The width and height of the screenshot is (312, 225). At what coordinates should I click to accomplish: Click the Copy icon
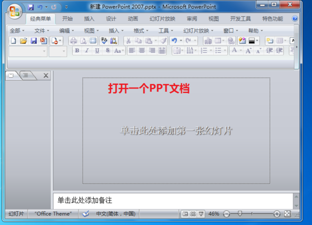pyautogui.click(x=138, y=41)
